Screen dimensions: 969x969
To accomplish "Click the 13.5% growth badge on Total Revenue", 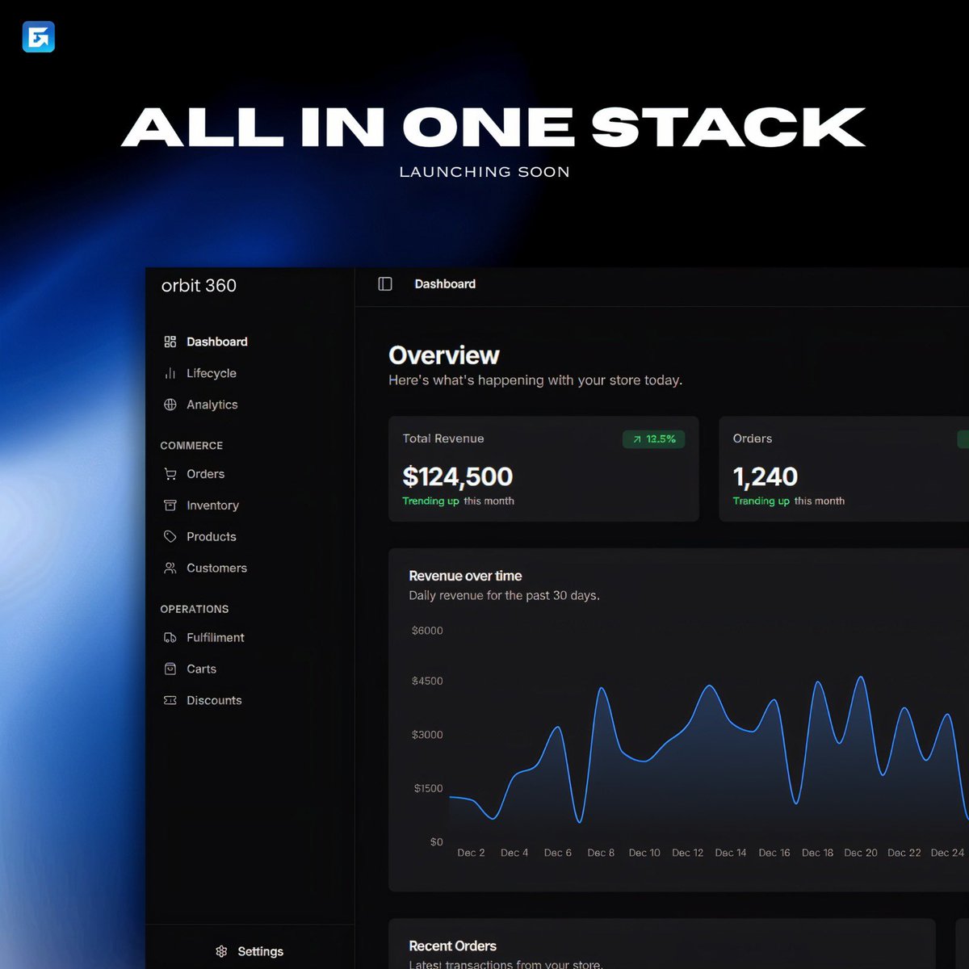I will coord(654,439).
